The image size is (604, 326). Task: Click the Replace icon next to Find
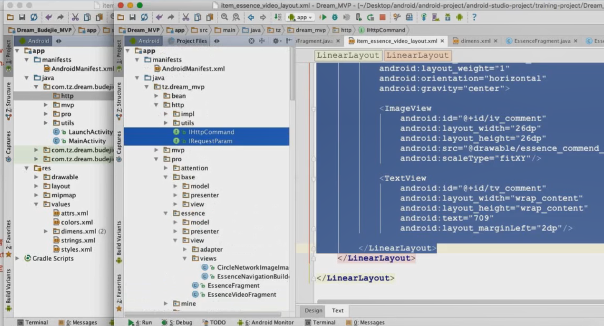[x=236, y=17]
